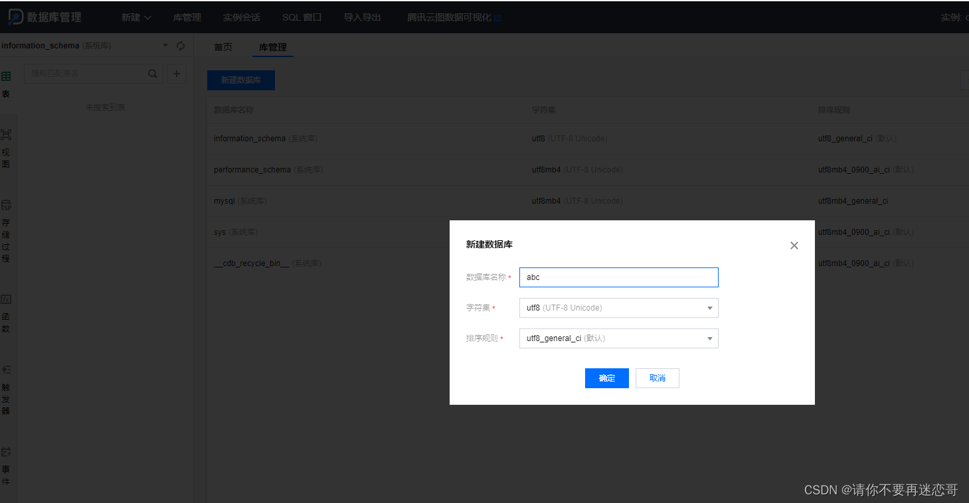Open the 新建 dropdown menu
Screen dimensions: 969x503
pos(136,17)
